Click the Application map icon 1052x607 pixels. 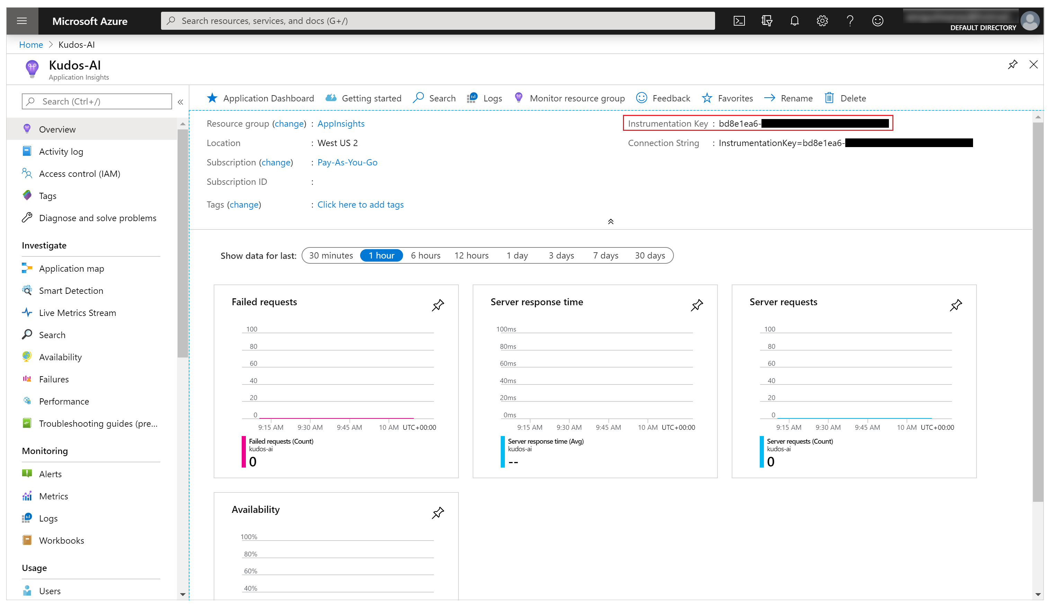coord(27,268)
